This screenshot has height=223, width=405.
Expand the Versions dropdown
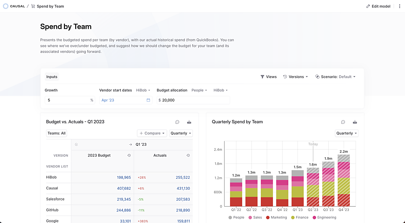(x=295, y=77)
